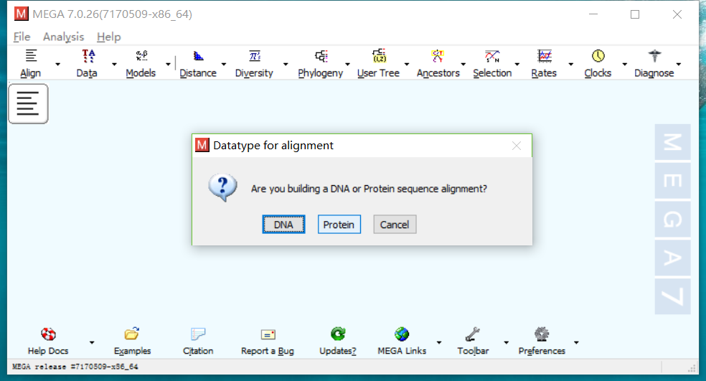Image resolution: width=706 pixels, height=381 pixels.
Task: Expand the Diversity dropdown arrow
Action: 286,65
